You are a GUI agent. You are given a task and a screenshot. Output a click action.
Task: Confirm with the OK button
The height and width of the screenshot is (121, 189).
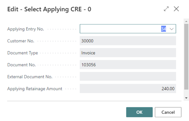click(x=139, y=112)
